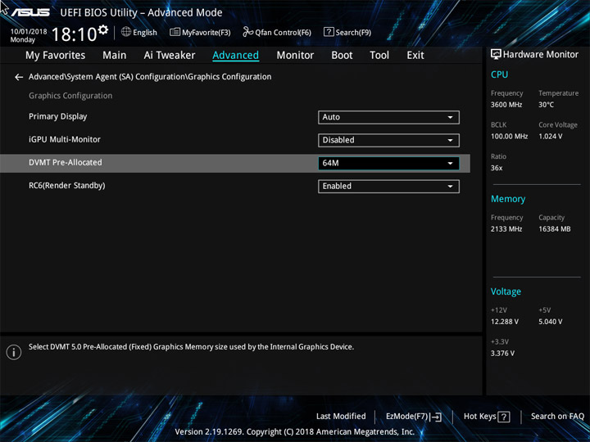Click the 5.040 V voltage value
Screen dimensions: 590x442
click(x=551, y=322)
